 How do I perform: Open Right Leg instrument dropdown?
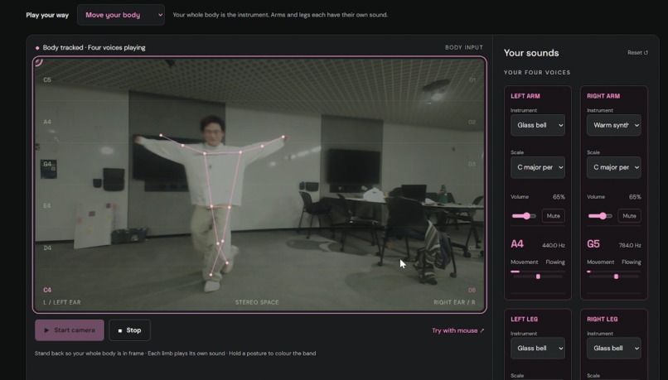613,348
